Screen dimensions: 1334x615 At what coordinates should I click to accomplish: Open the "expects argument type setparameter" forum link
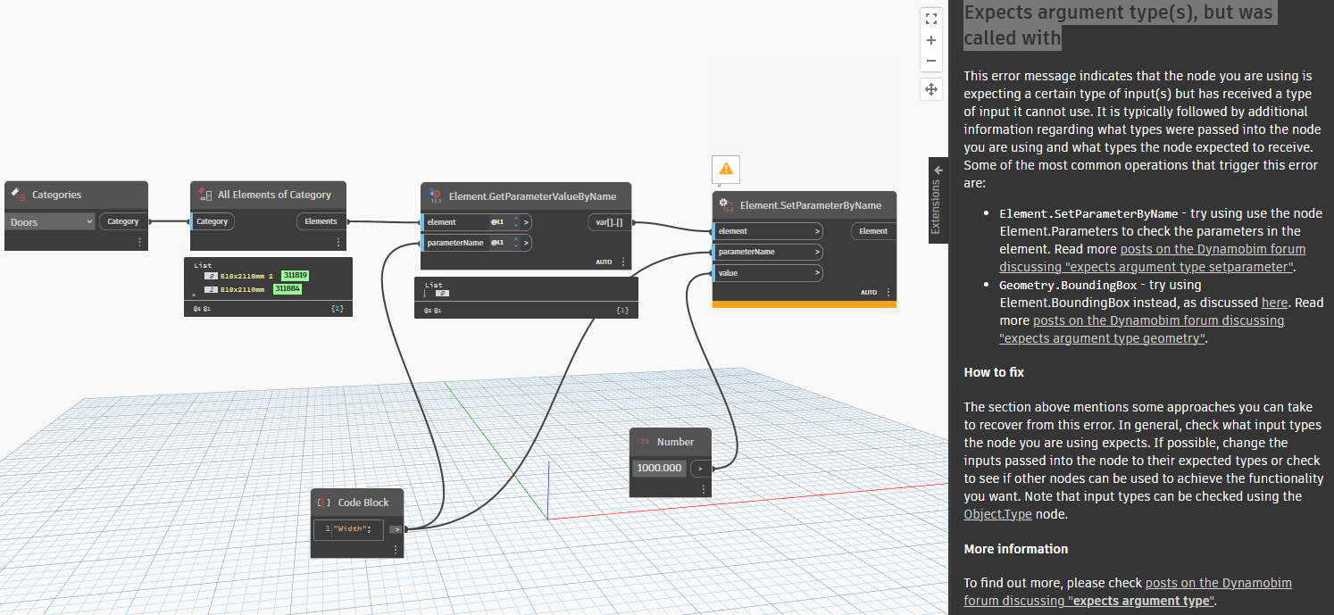[1153, 258]
